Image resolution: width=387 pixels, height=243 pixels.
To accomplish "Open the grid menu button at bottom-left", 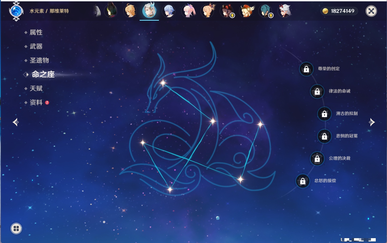I will (16, 229).
